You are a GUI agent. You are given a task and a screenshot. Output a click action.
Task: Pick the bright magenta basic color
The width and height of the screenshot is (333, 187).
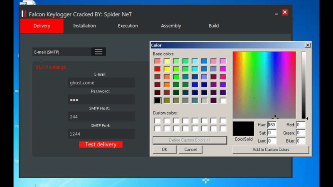coord(223,69)
